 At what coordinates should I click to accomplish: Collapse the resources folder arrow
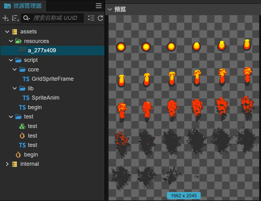[11, 41]
